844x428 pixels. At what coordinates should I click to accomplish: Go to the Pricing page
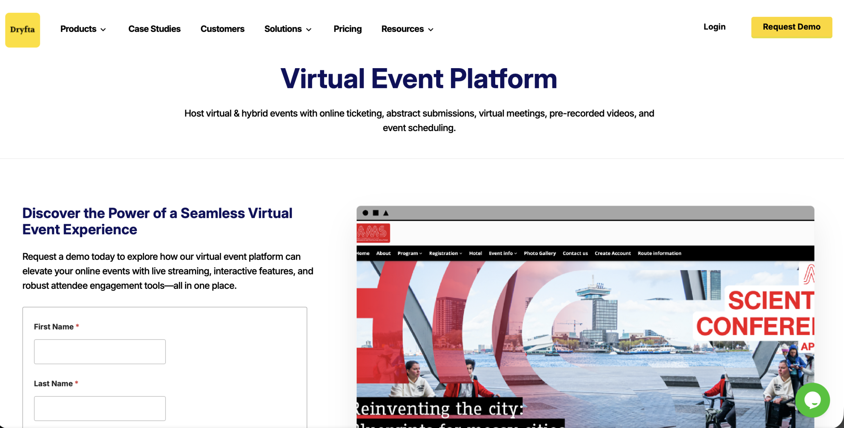tap(347, 29)
